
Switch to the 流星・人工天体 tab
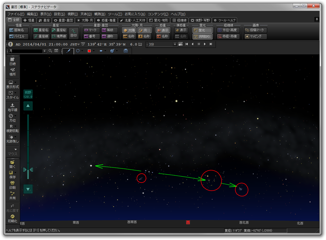tap(132, 20)
